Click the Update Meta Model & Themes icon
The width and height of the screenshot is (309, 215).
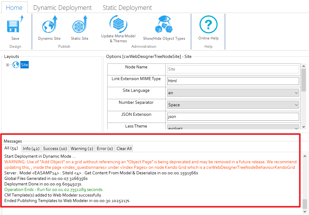pyautogui.click(x=117, y=25)
